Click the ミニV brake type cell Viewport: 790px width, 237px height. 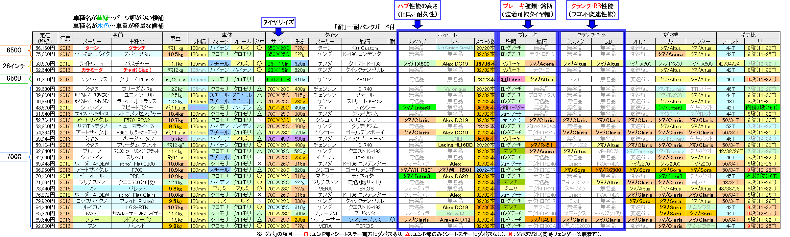tap(511, 188)
